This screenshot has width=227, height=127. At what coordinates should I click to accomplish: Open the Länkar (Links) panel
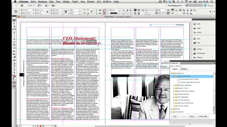(x=198, y=32)
